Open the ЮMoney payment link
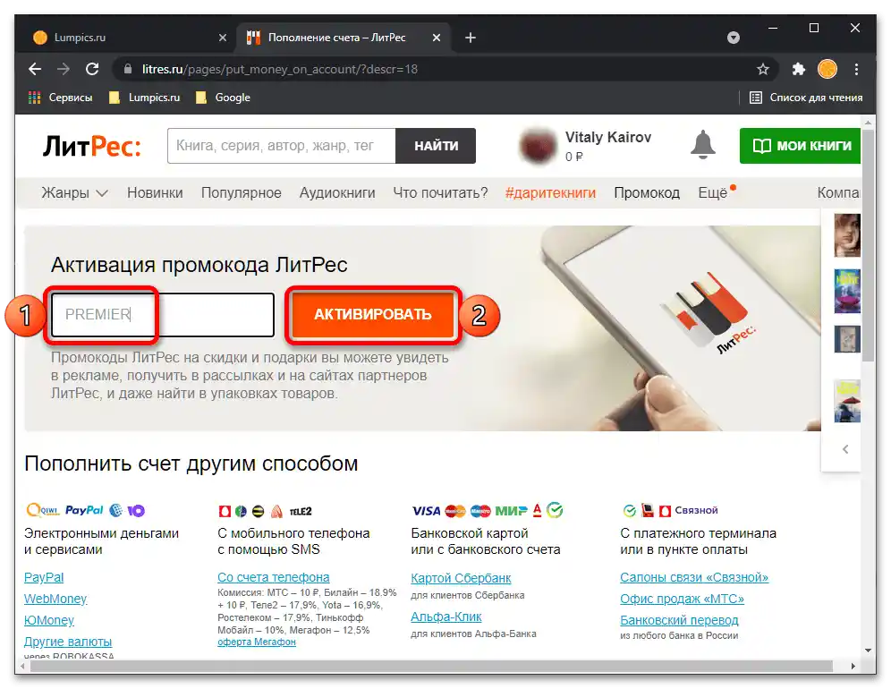Screen dimensions: 891x689 tap(49, 620)
